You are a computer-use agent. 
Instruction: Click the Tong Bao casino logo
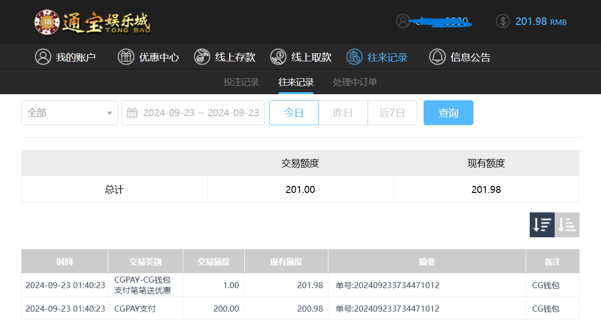click(x=92, y=22)
